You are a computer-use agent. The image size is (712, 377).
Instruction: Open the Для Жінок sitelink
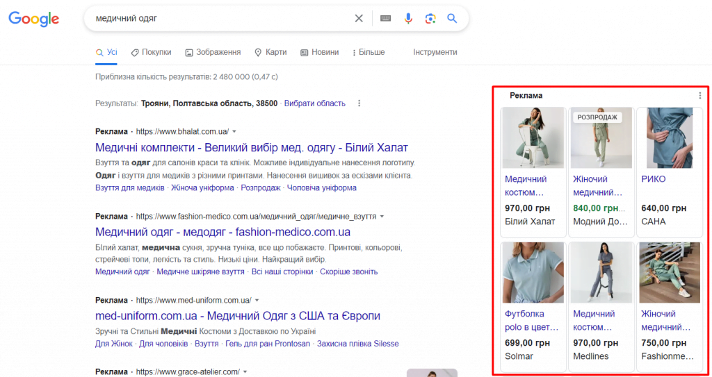pos(114,344)
